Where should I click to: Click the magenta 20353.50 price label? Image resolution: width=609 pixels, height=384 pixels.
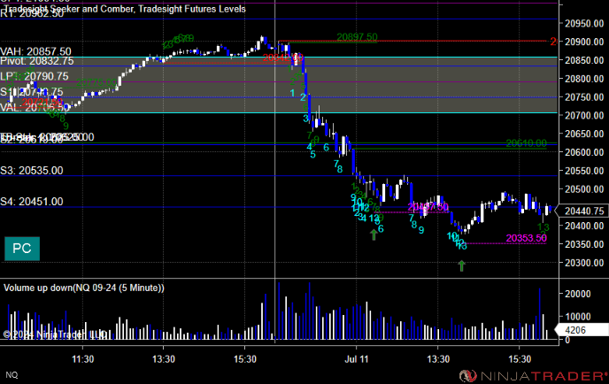527,238
